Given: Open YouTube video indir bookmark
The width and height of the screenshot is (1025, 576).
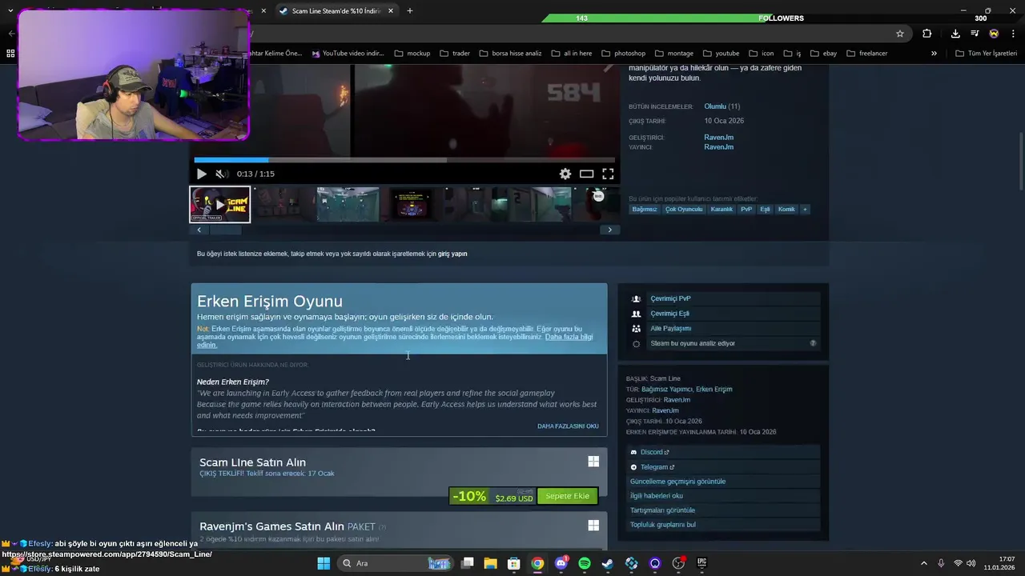Looking at the screenshot, I should click(x=348, y=54).
